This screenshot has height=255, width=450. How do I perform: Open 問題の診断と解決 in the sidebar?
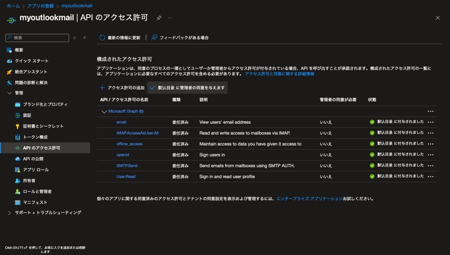pyautogui.click(x=31, y=83)
